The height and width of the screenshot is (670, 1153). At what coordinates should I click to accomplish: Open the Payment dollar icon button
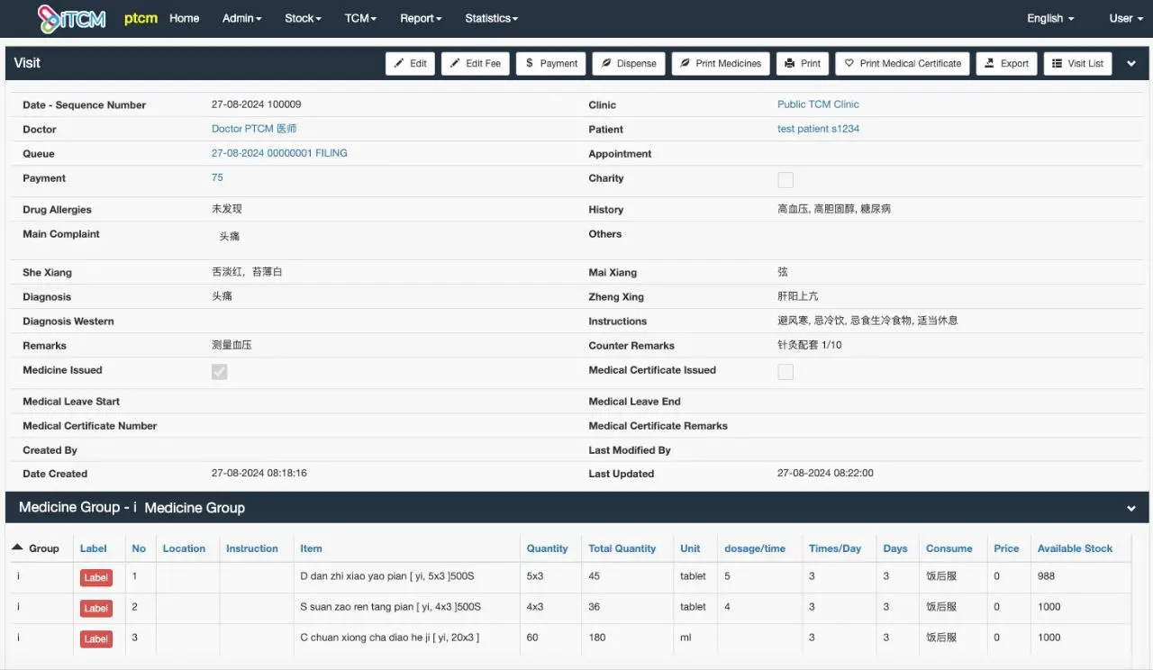(x=531, y=63)
